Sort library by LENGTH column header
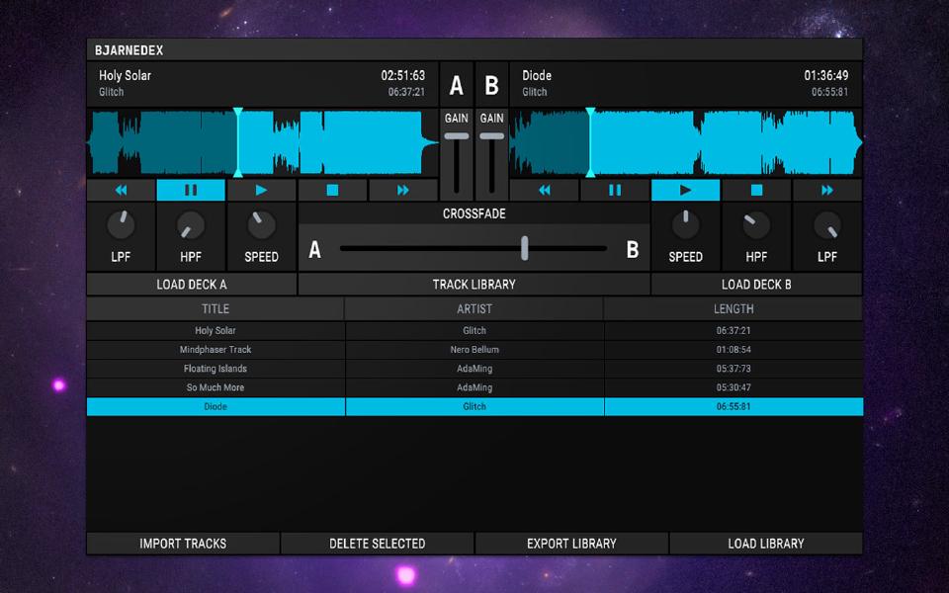Image resolution: width=949 pixels, height=593 pixels. pos(733,309)
